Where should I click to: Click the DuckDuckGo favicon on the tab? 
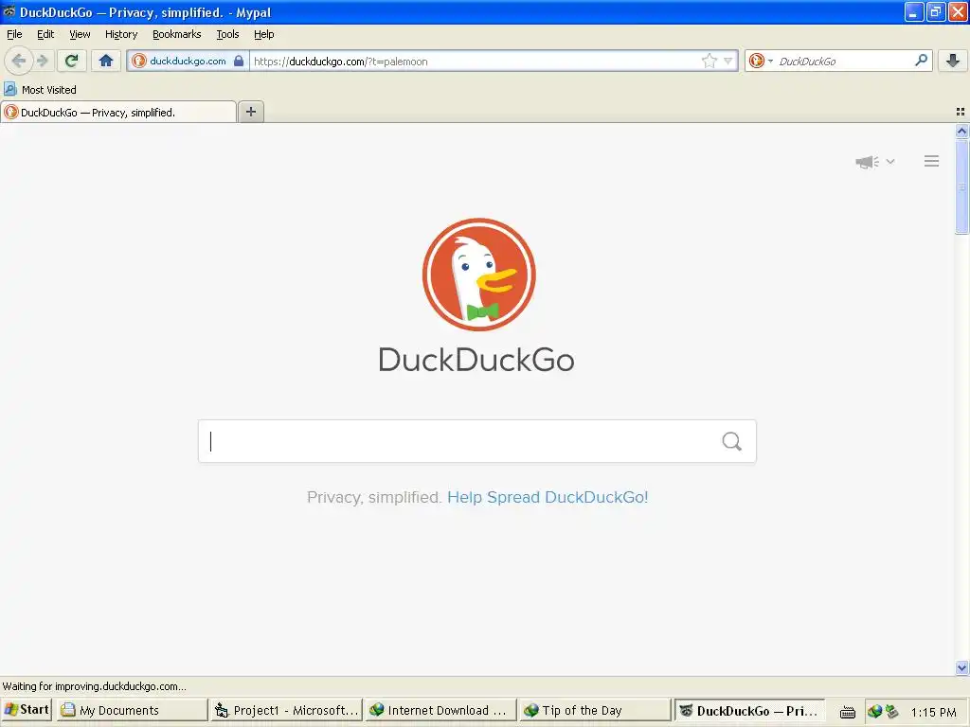[11, 112]
